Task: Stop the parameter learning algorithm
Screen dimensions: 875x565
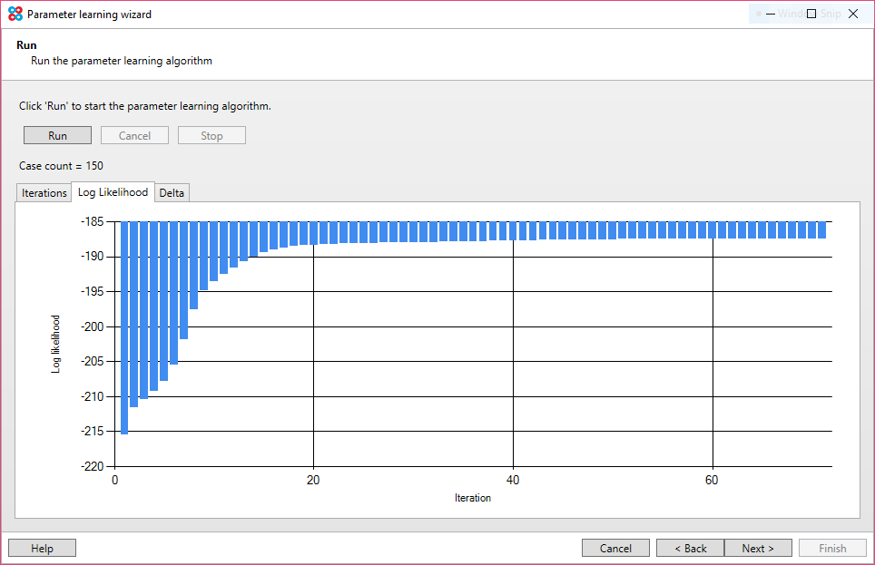Action: pyautogui.click(x=211, y=134)
